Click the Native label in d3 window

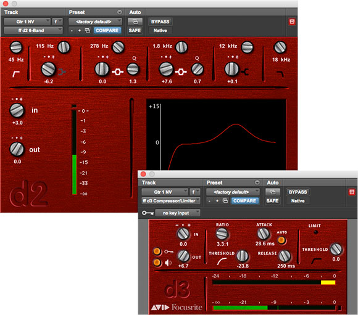coord(298,201)
